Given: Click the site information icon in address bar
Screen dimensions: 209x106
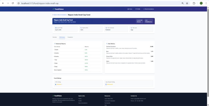Looking at the screenshot, I should point(19,3).
